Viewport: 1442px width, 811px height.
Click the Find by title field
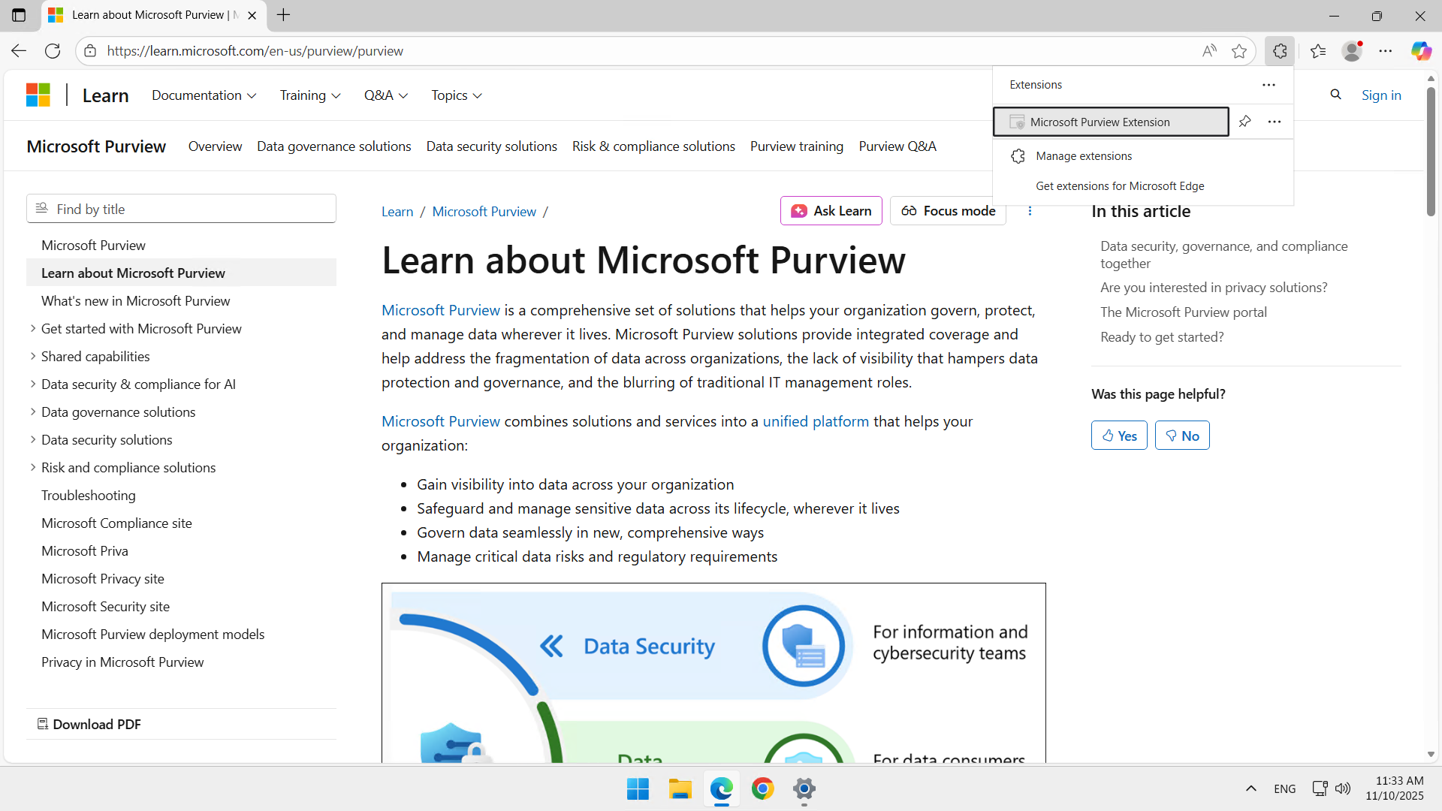(x=181, y=209)
